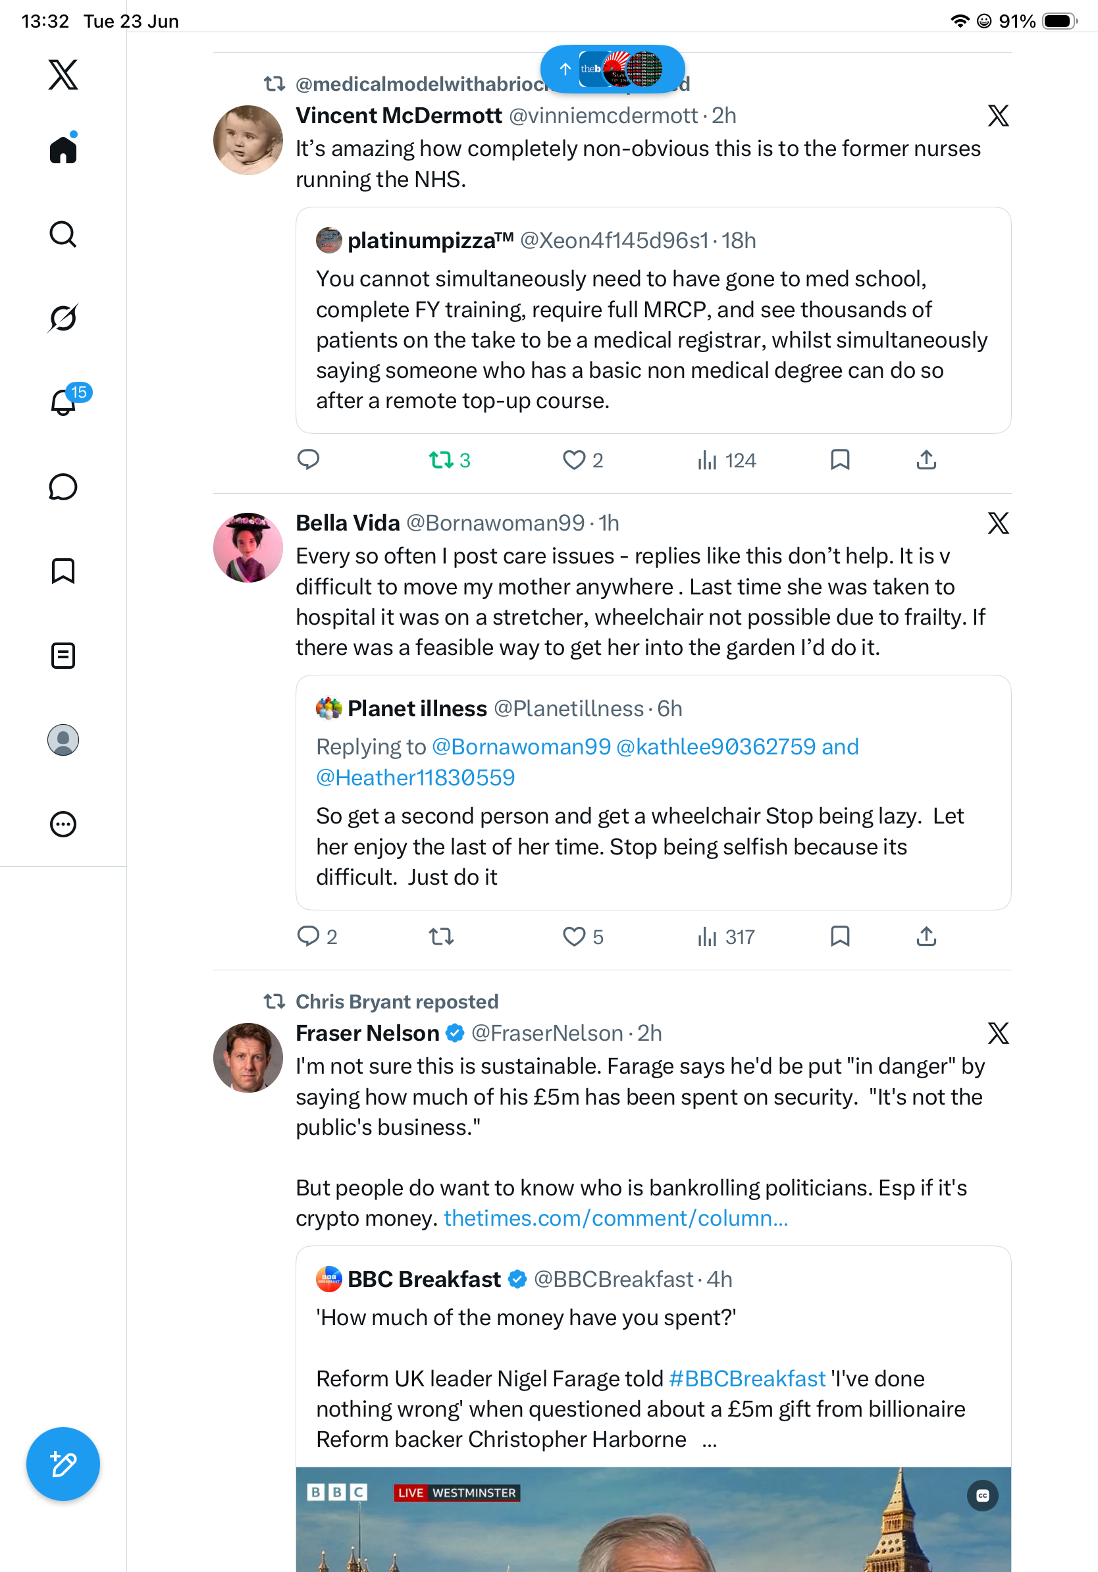Open the #BBCBreakfast hashtag

click(x=748, y=1378)
